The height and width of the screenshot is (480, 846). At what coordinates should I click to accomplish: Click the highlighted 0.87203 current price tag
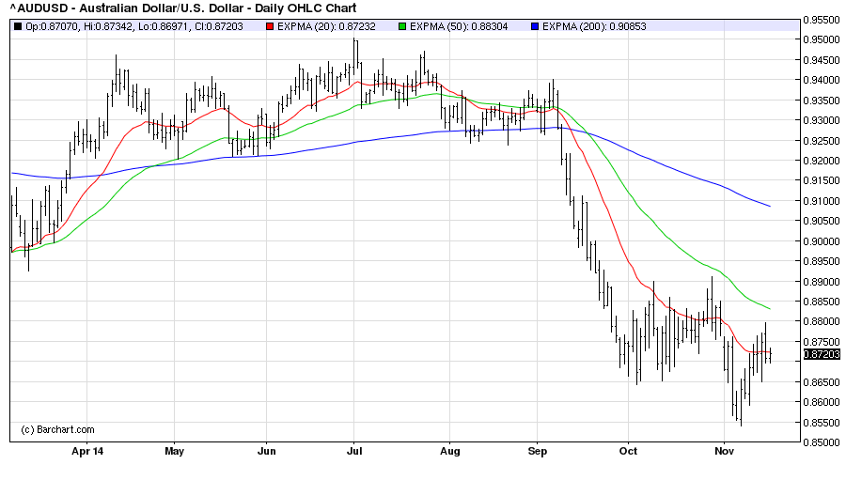tap(822, 354)
